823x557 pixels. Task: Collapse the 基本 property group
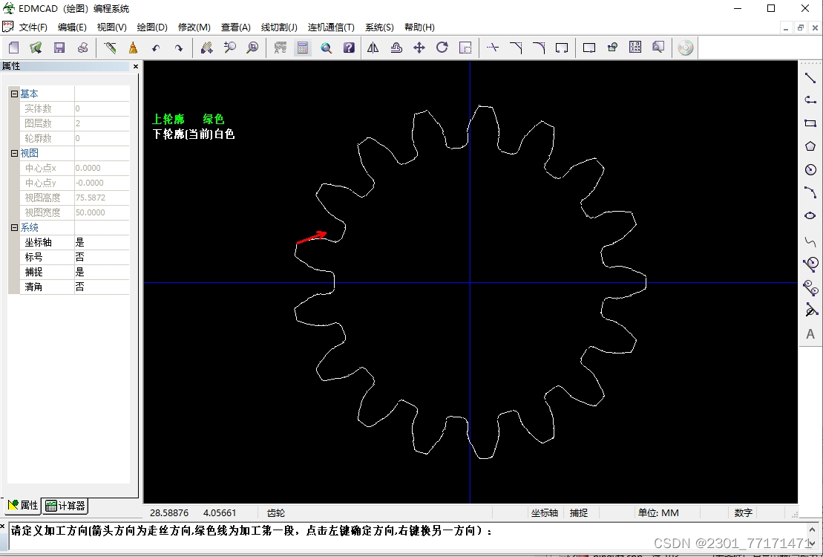[x=14, y=94]
